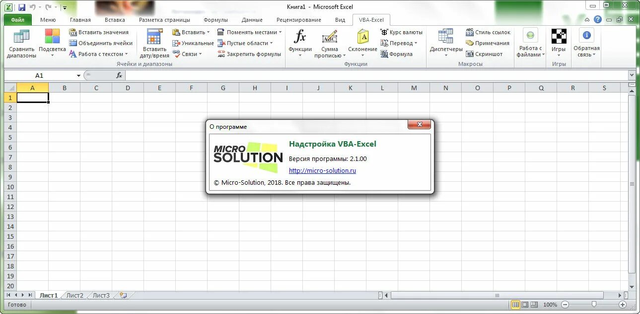The height and width of the screenshot is (314, 640).
Task: Click the Стиль ссылок command
Action: (x=488, y=32)
